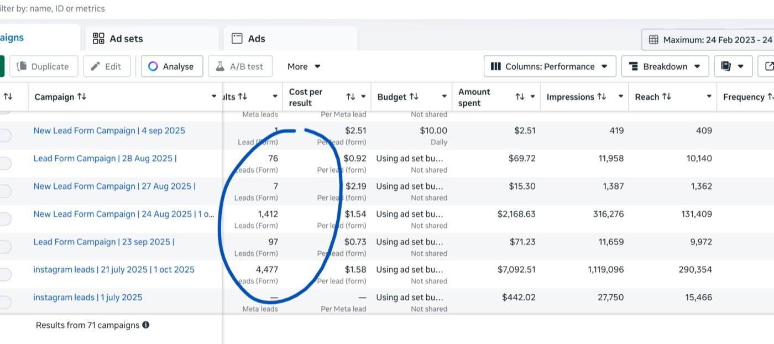Open Campaign column options arrow
The image size is (774, 344).
tap(214, 97)
